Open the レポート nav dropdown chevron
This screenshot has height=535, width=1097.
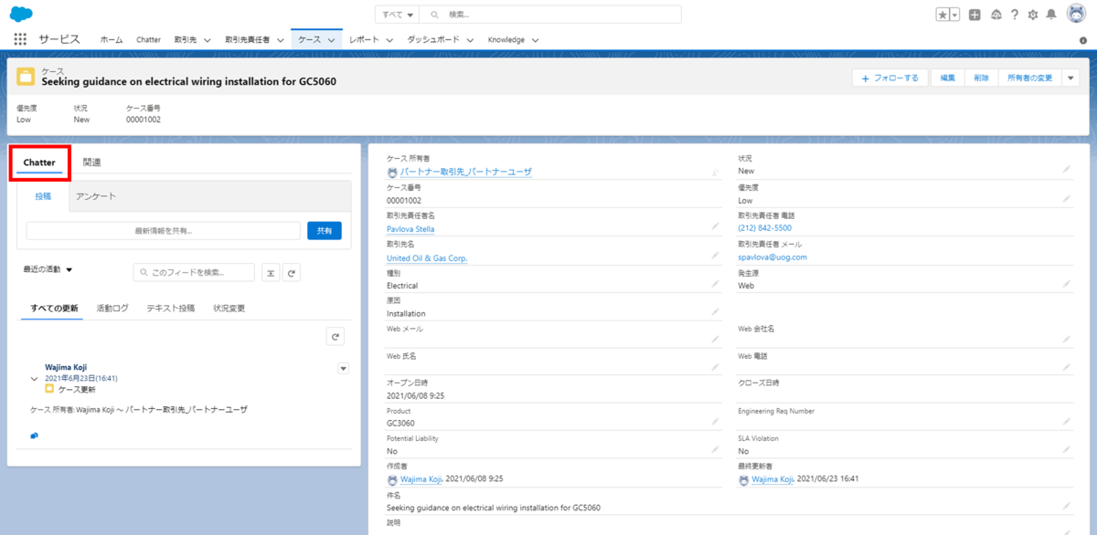coord(389,40)
